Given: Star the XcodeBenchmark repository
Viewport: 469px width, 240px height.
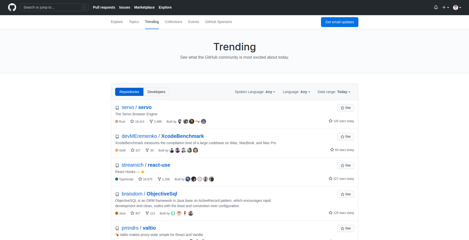Looking at the screenshot, I should pos(345,137).
